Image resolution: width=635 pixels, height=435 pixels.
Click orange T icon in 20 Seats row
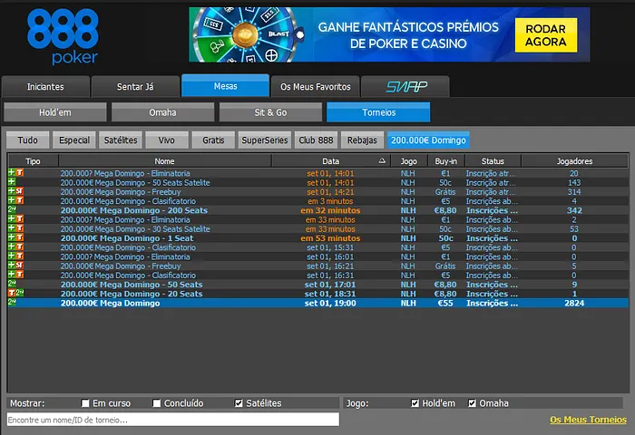click(x=11, y=294)
